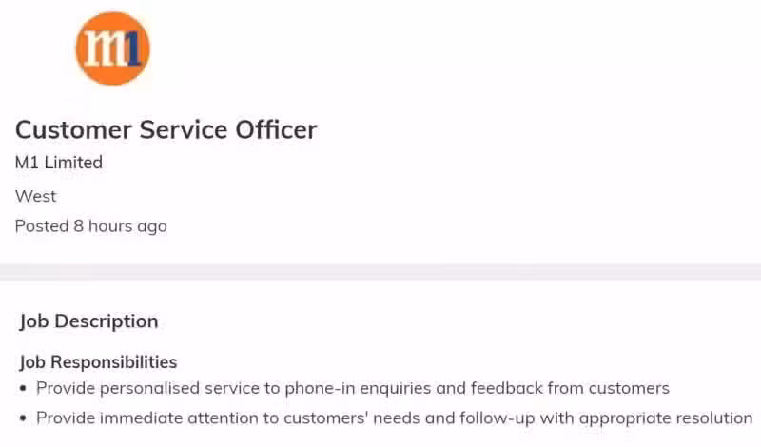The width and height of the screenshot is (761, 447).
Task: Click the blue '1' in the M1 logo
Action: (133, 49)
